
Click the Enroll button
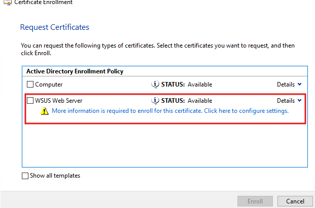[x=255, y=201]
